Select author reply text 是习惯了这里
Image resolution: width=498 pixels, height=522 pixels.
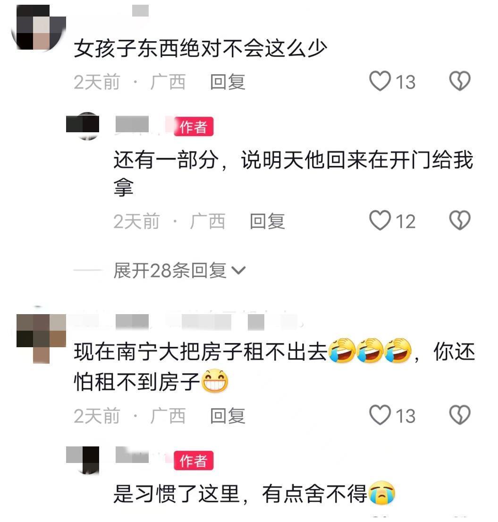coord(177,494)
